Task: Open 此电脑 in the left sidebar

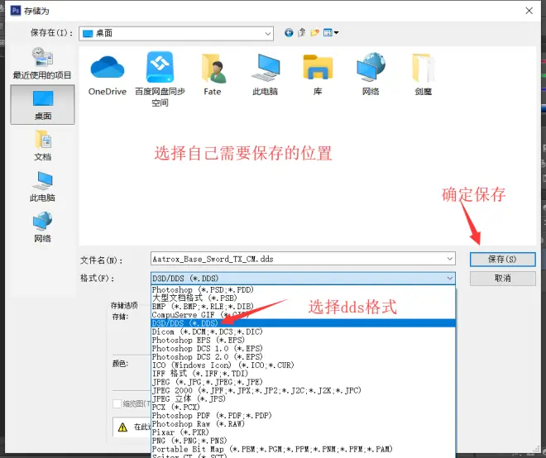Action: 42,186
